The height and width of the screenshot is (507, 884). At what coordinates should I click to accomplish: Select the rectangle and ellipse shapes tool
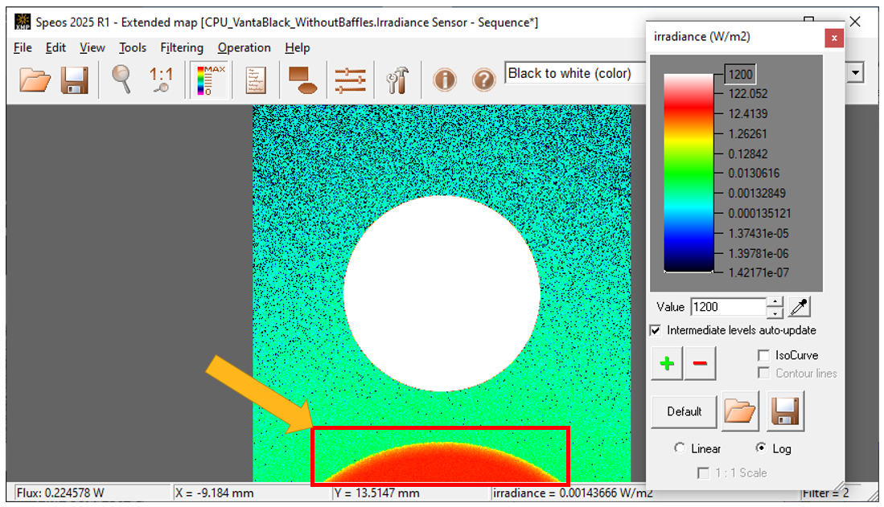coord(302,80)
